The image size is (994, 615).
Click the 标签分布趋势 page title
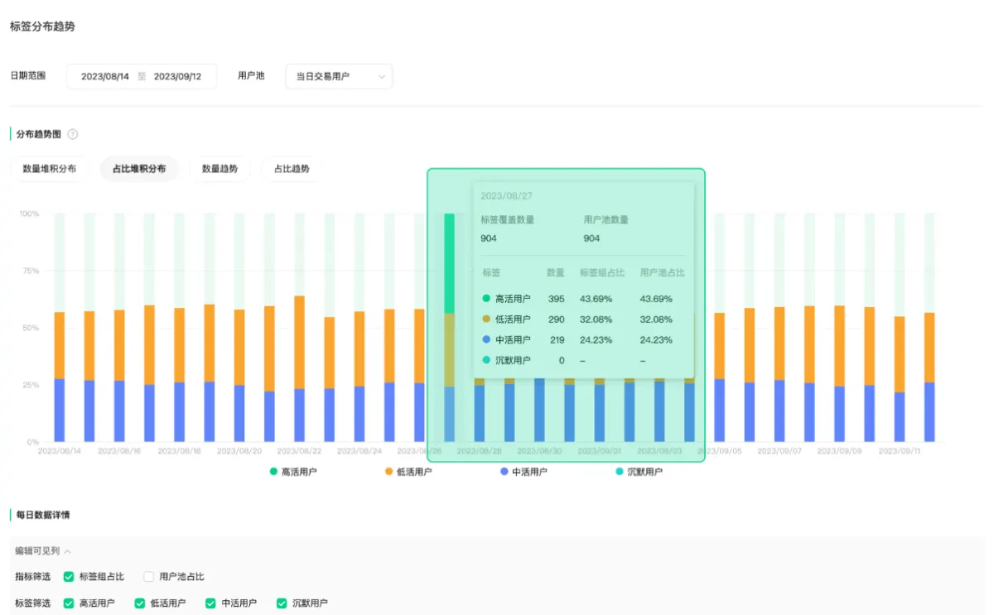coord(42,26)
